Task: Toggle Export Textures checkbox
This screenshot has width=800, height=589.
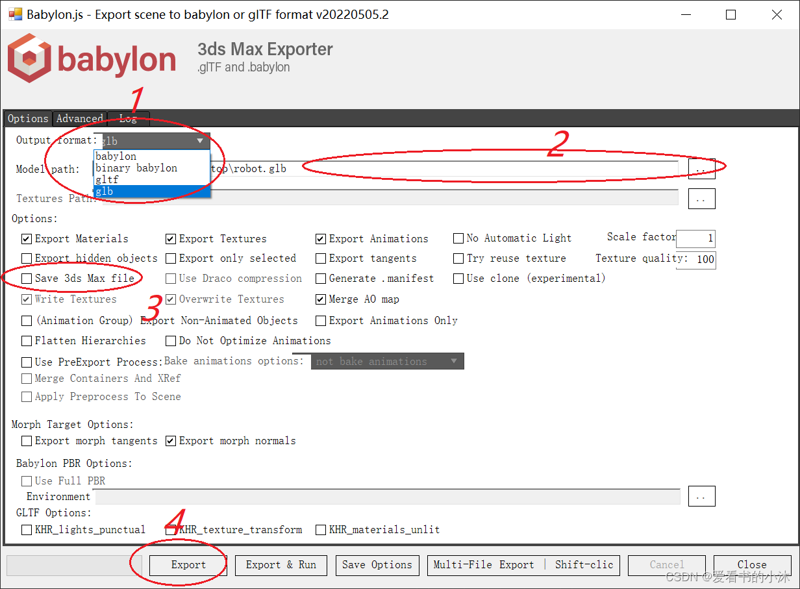Action: tap(171, 239)
